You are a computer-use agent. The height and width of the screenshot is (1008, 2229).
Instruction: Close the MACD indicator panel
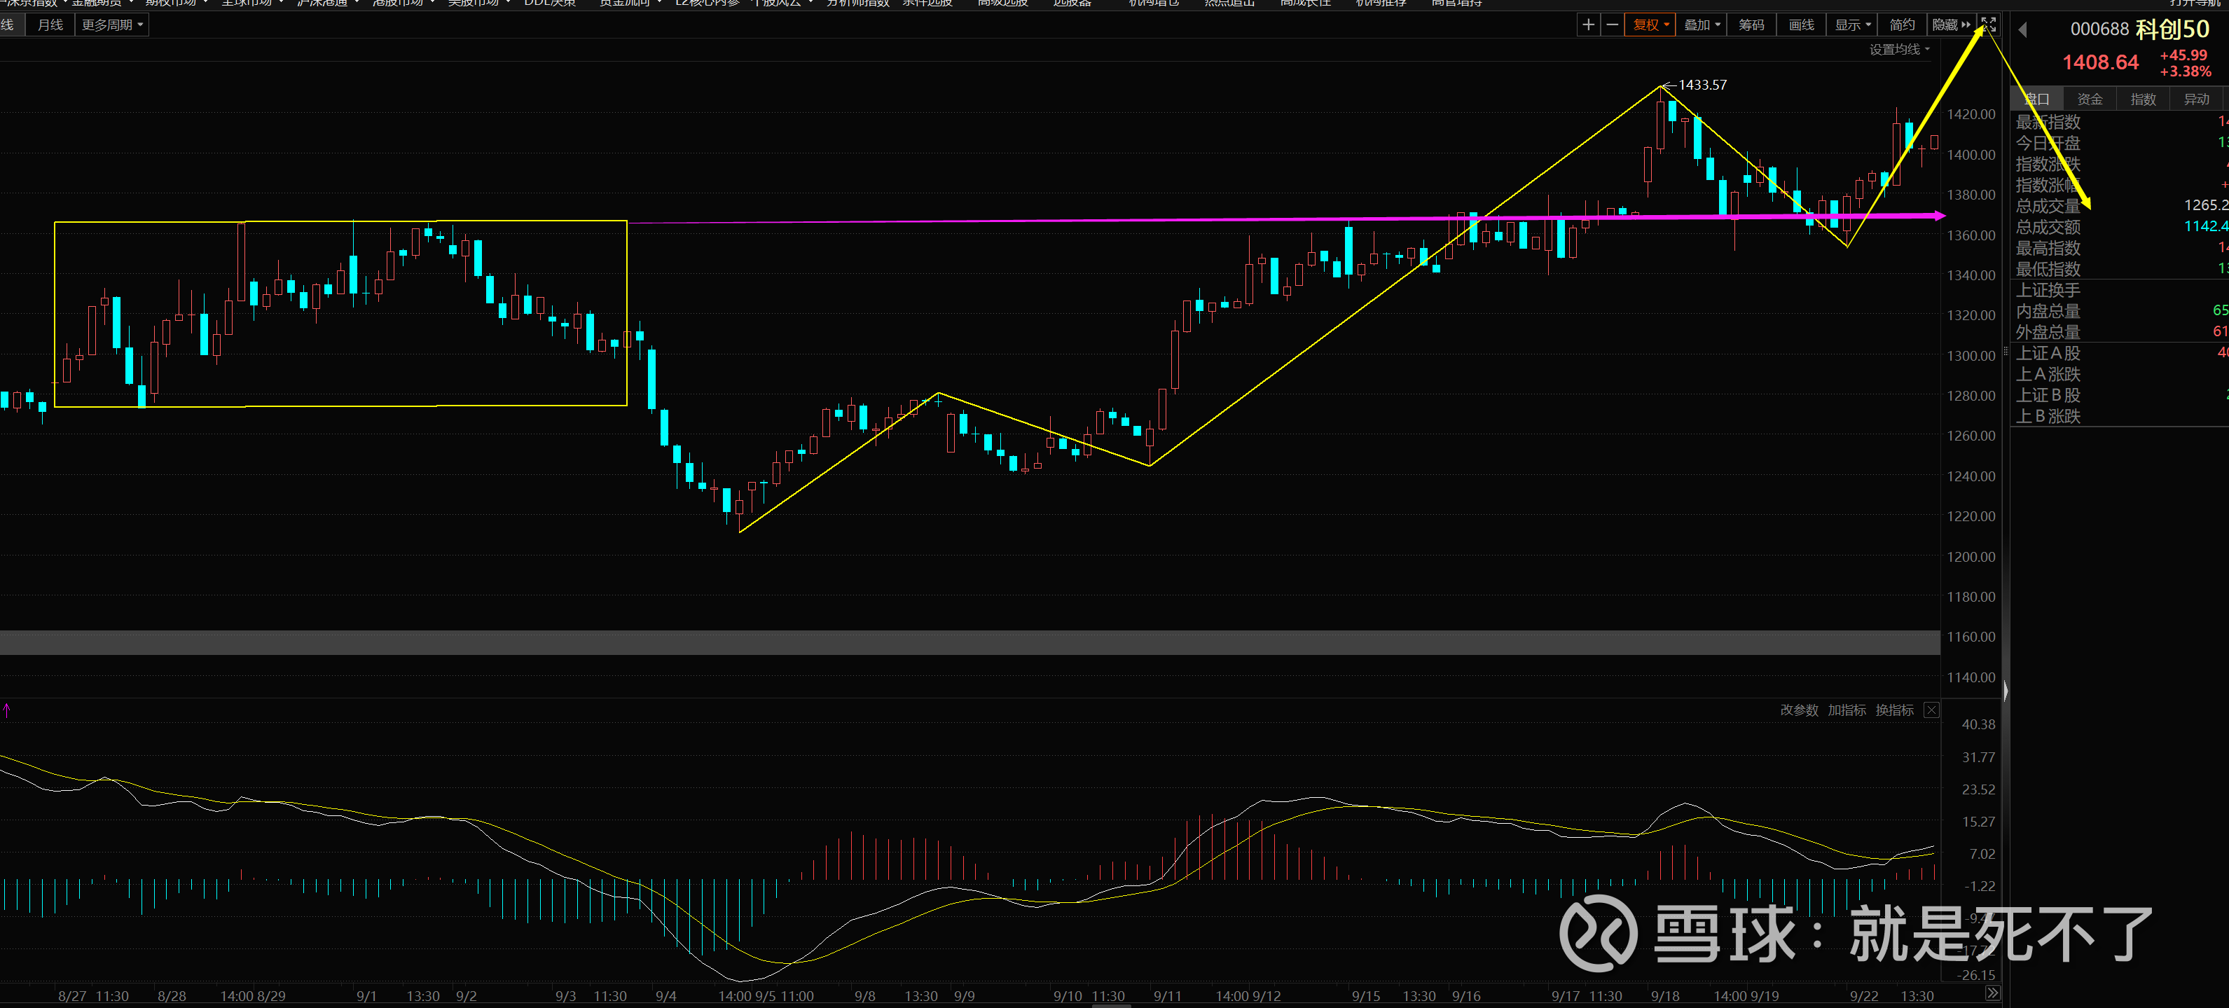tap(1931, 710)
